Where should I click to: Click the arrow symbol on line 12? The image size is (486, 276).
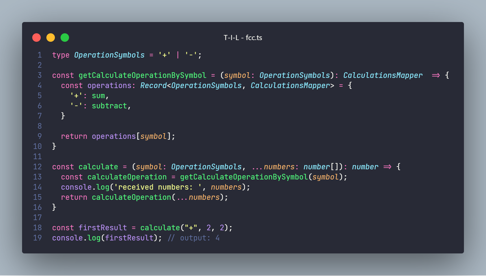click(387, 167)
